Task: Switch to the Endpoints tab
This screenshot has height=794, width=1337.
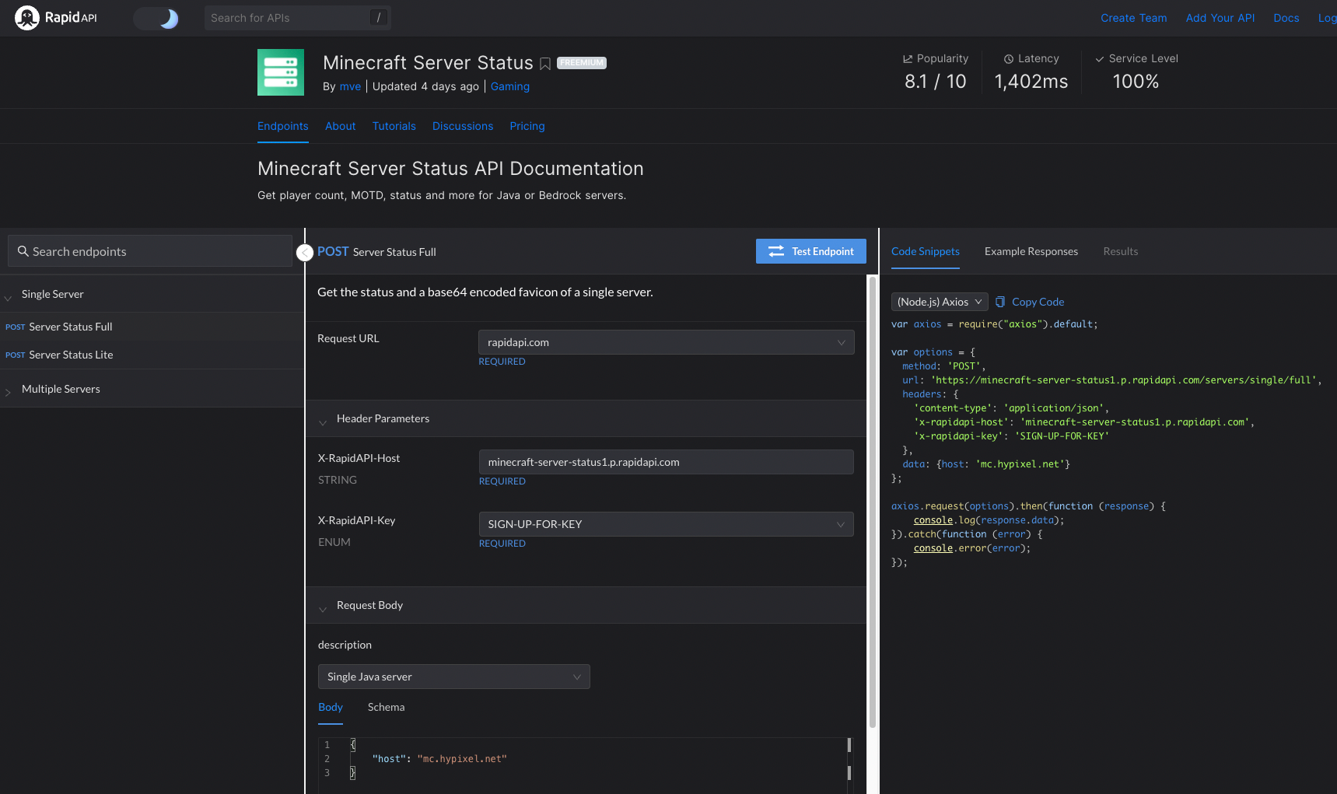Action: click(x=283, y=126)
